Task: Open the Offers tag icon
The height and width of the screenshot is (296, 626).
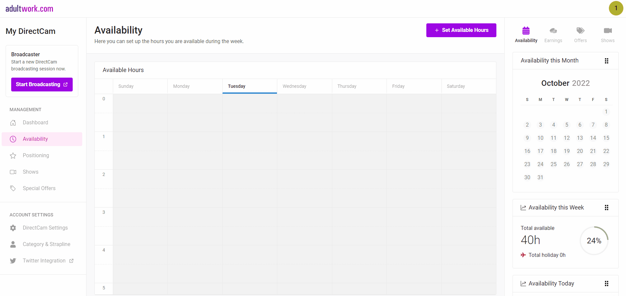Action: [580, 31]
